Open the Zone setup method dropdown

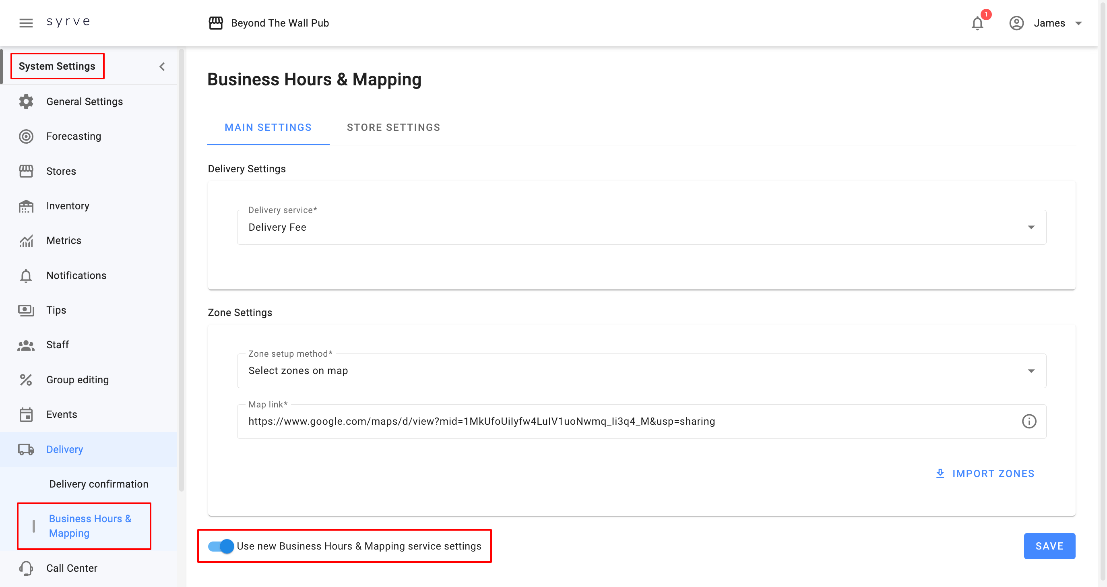(x=1031, y=371)
